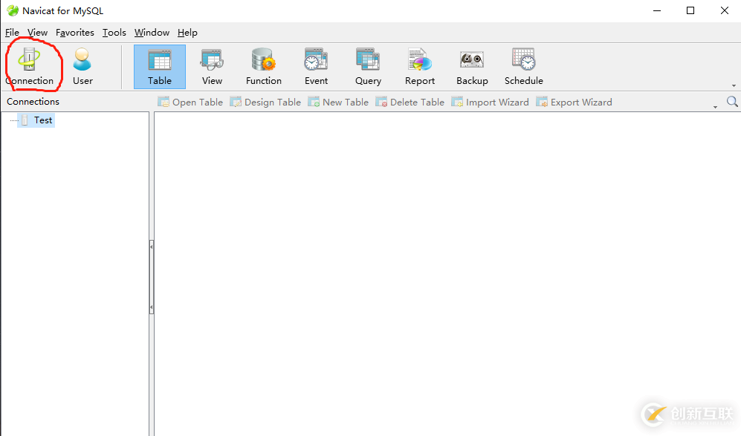This screenshot has height=436, width=741.
Task: Start the Export Wizard
Action: (x=574, y=102)
